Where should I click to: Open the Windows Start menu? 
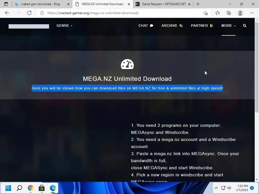click(x=8, y=188)
